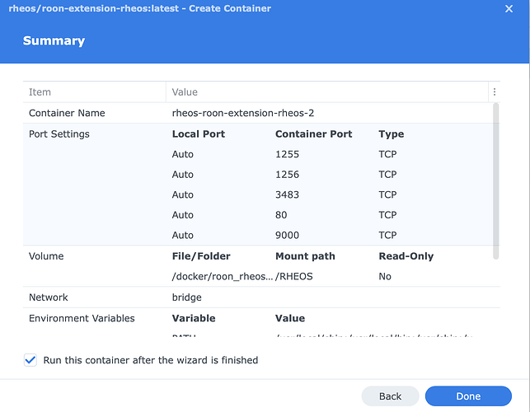The height and width of the screenshot is (412, 530).
Task: Click the Read-Only value 'No'
Action: tap(385, 277)
